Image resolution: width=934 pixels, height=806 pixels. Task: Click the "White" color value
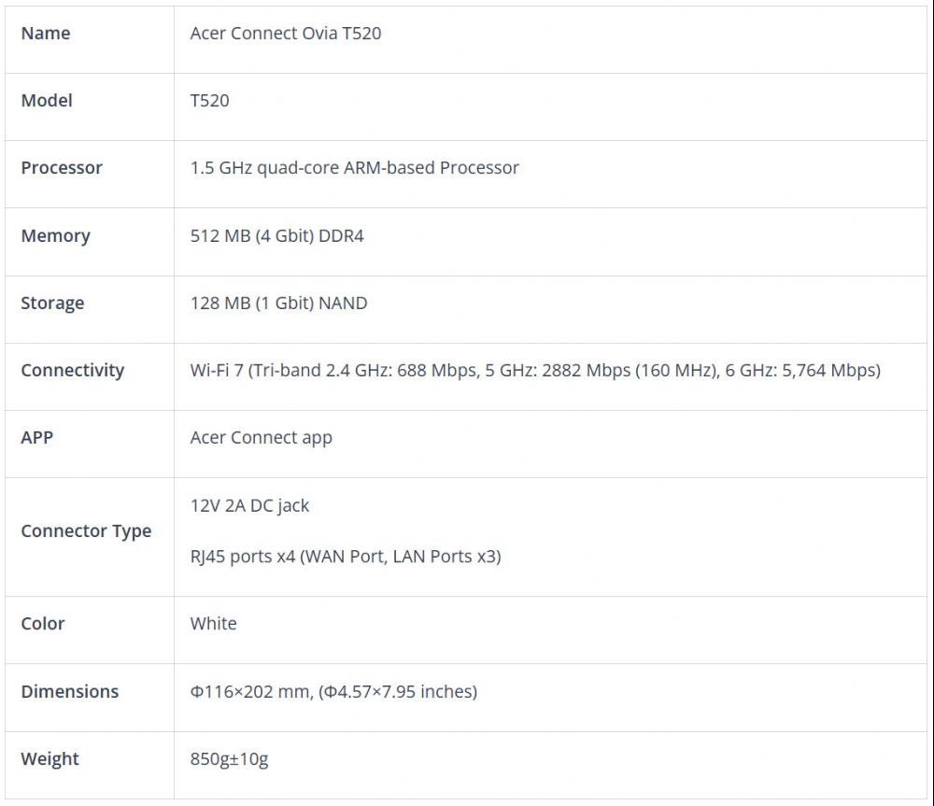coord(213,624)
